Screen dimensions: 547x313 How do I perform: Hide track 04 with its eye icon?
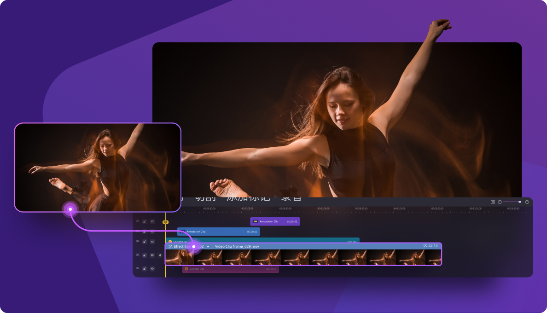[152, 242]
